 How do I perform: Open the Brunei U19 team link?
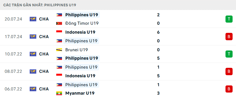pyautogui.click(x=77, y=50)
